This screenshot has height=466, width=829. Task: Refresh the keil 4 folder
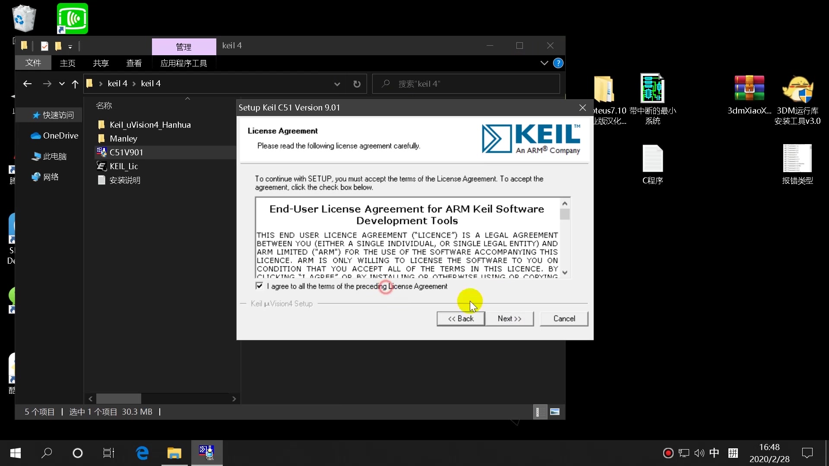pos(357,84)
